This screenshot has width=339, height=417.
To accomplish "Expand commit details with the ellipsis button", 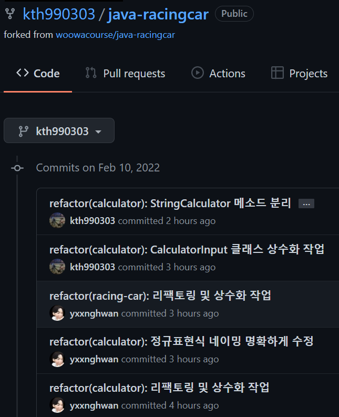I will 306,204.
